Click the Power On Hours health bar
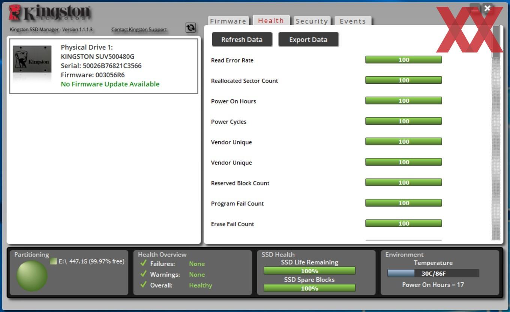510x312 pixels. pos(403,101)
